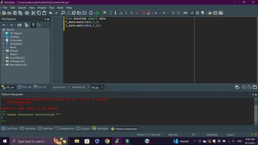Screen dimensions: 258x145
Task: Select Videos in File Explorer
Action: pyautogui.click(x=13, y=54)
